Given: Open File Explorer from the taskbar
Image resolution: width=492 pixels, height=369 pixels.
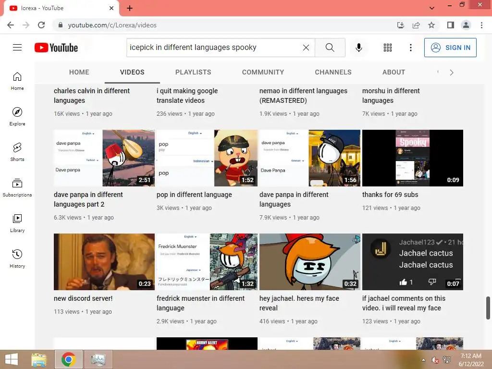Looking at the screenshot, I should point(39,359).
